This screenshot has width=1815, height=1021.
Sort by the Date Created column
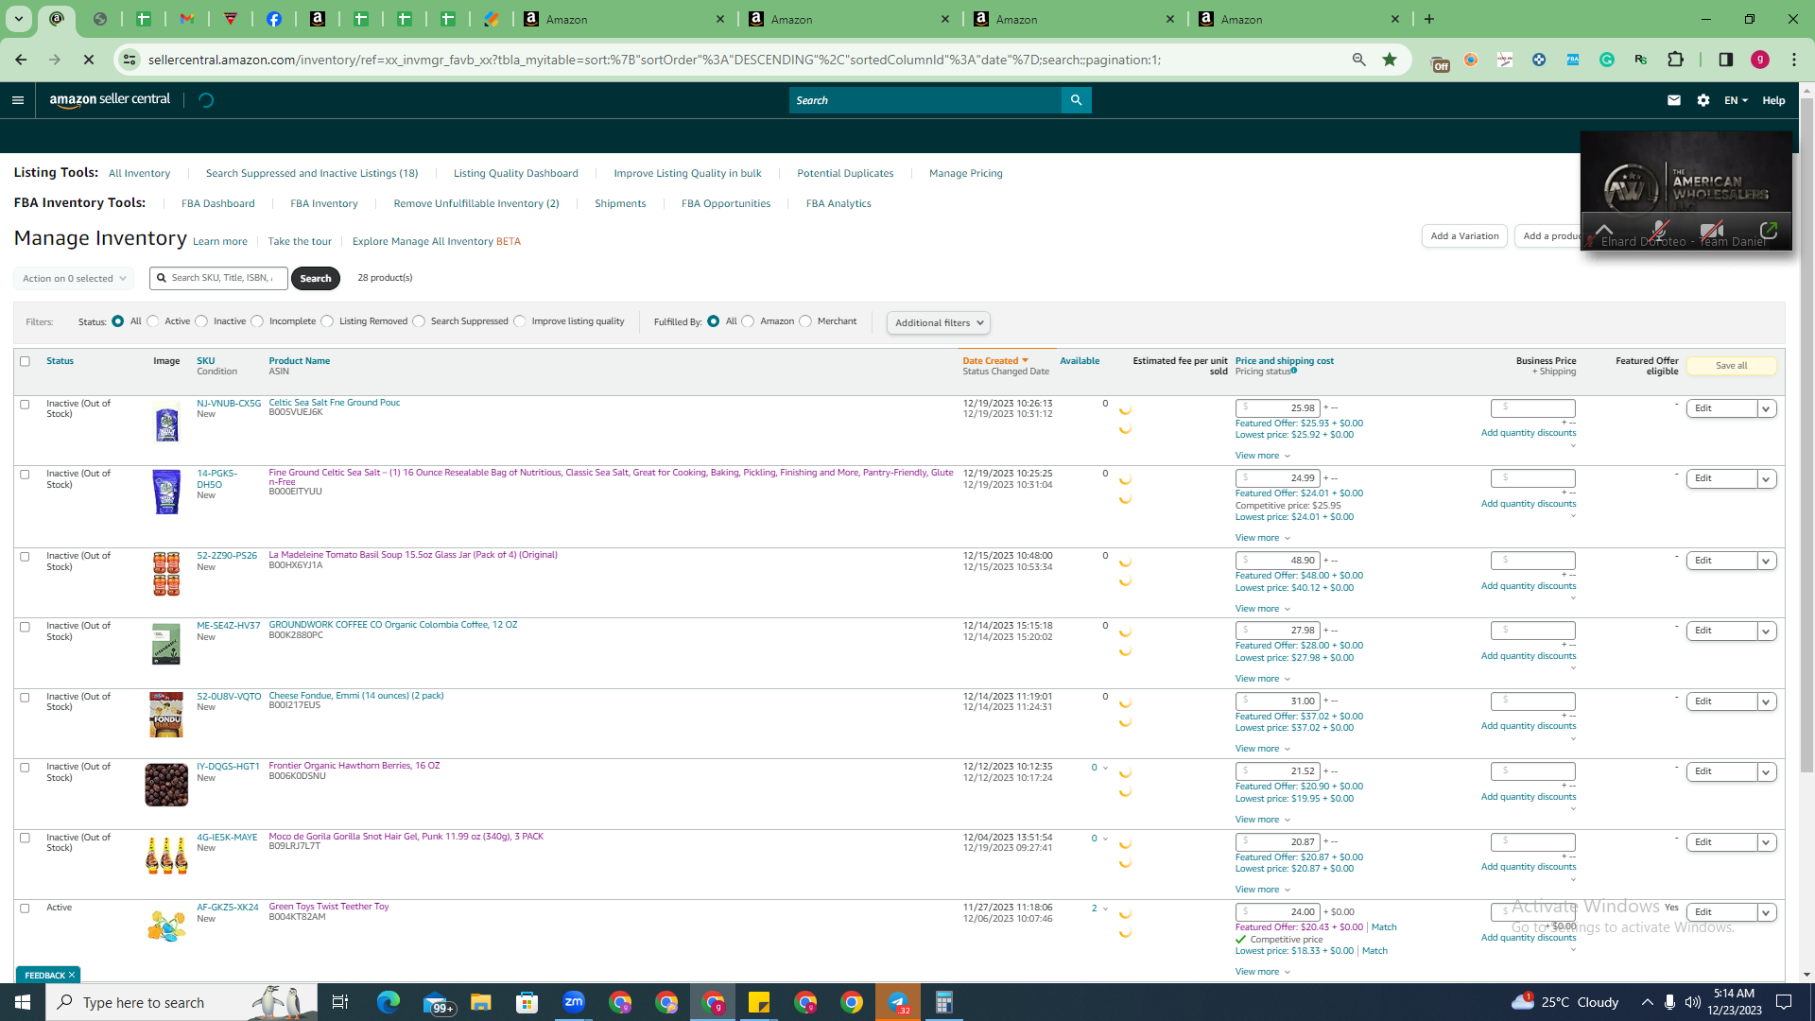(x=994, y=361)
